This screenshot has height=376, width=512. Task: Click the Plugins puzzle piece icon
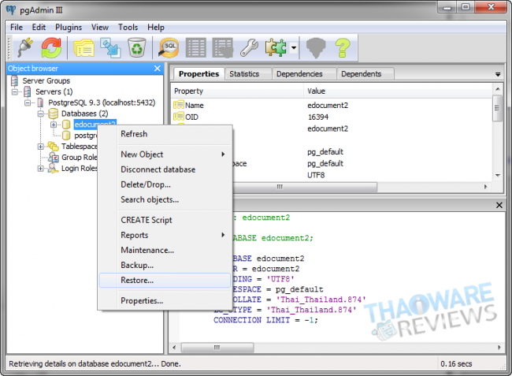[276, 48]
